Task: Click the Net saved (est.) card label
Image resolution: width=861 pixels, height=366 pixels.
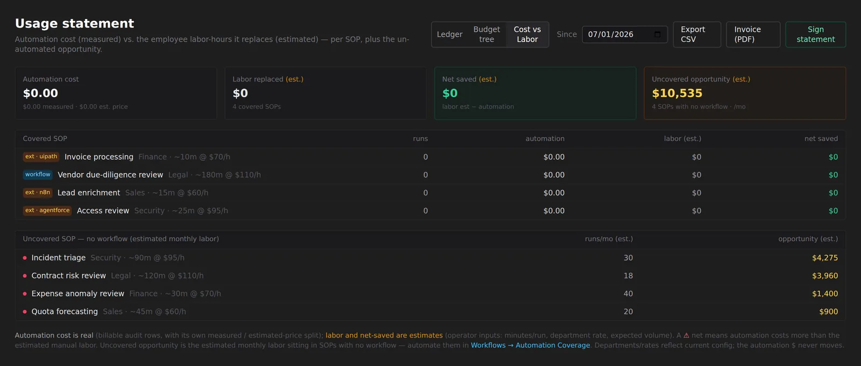Action: click(x=469, y=79)
